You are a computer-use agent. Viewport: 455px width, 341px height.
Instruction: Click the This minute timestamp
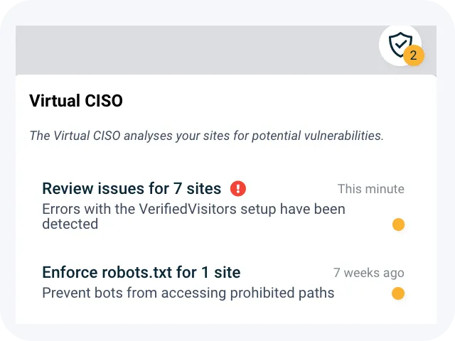tap(370, 189)
